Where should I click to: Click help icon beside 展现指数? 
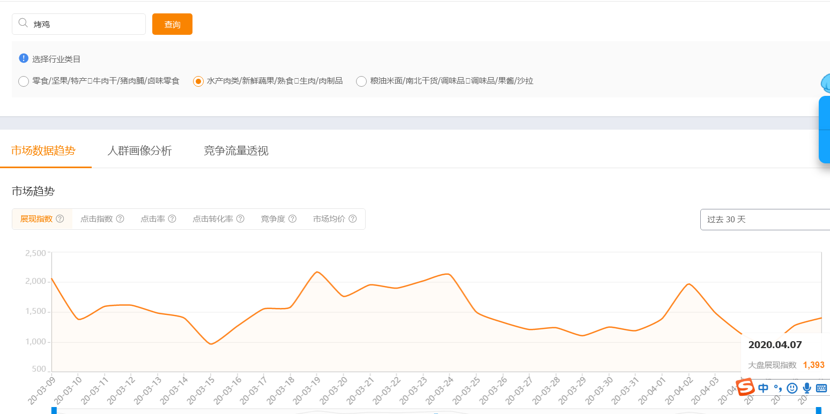60,219
